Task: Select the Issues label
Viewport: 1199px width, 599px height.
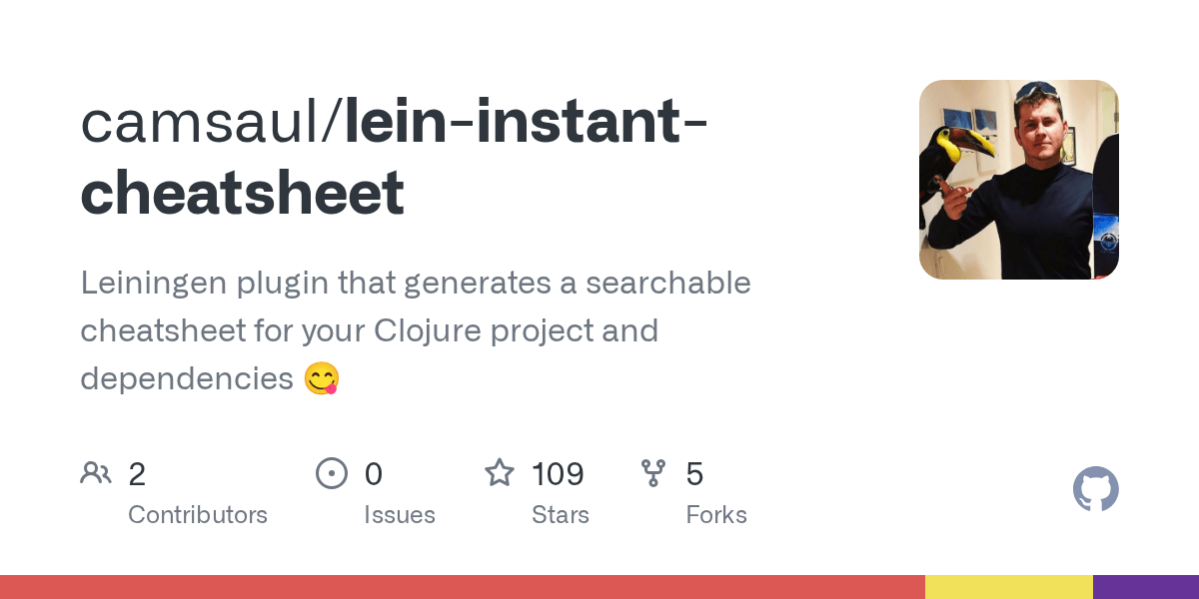Action: tap(400, 515)
